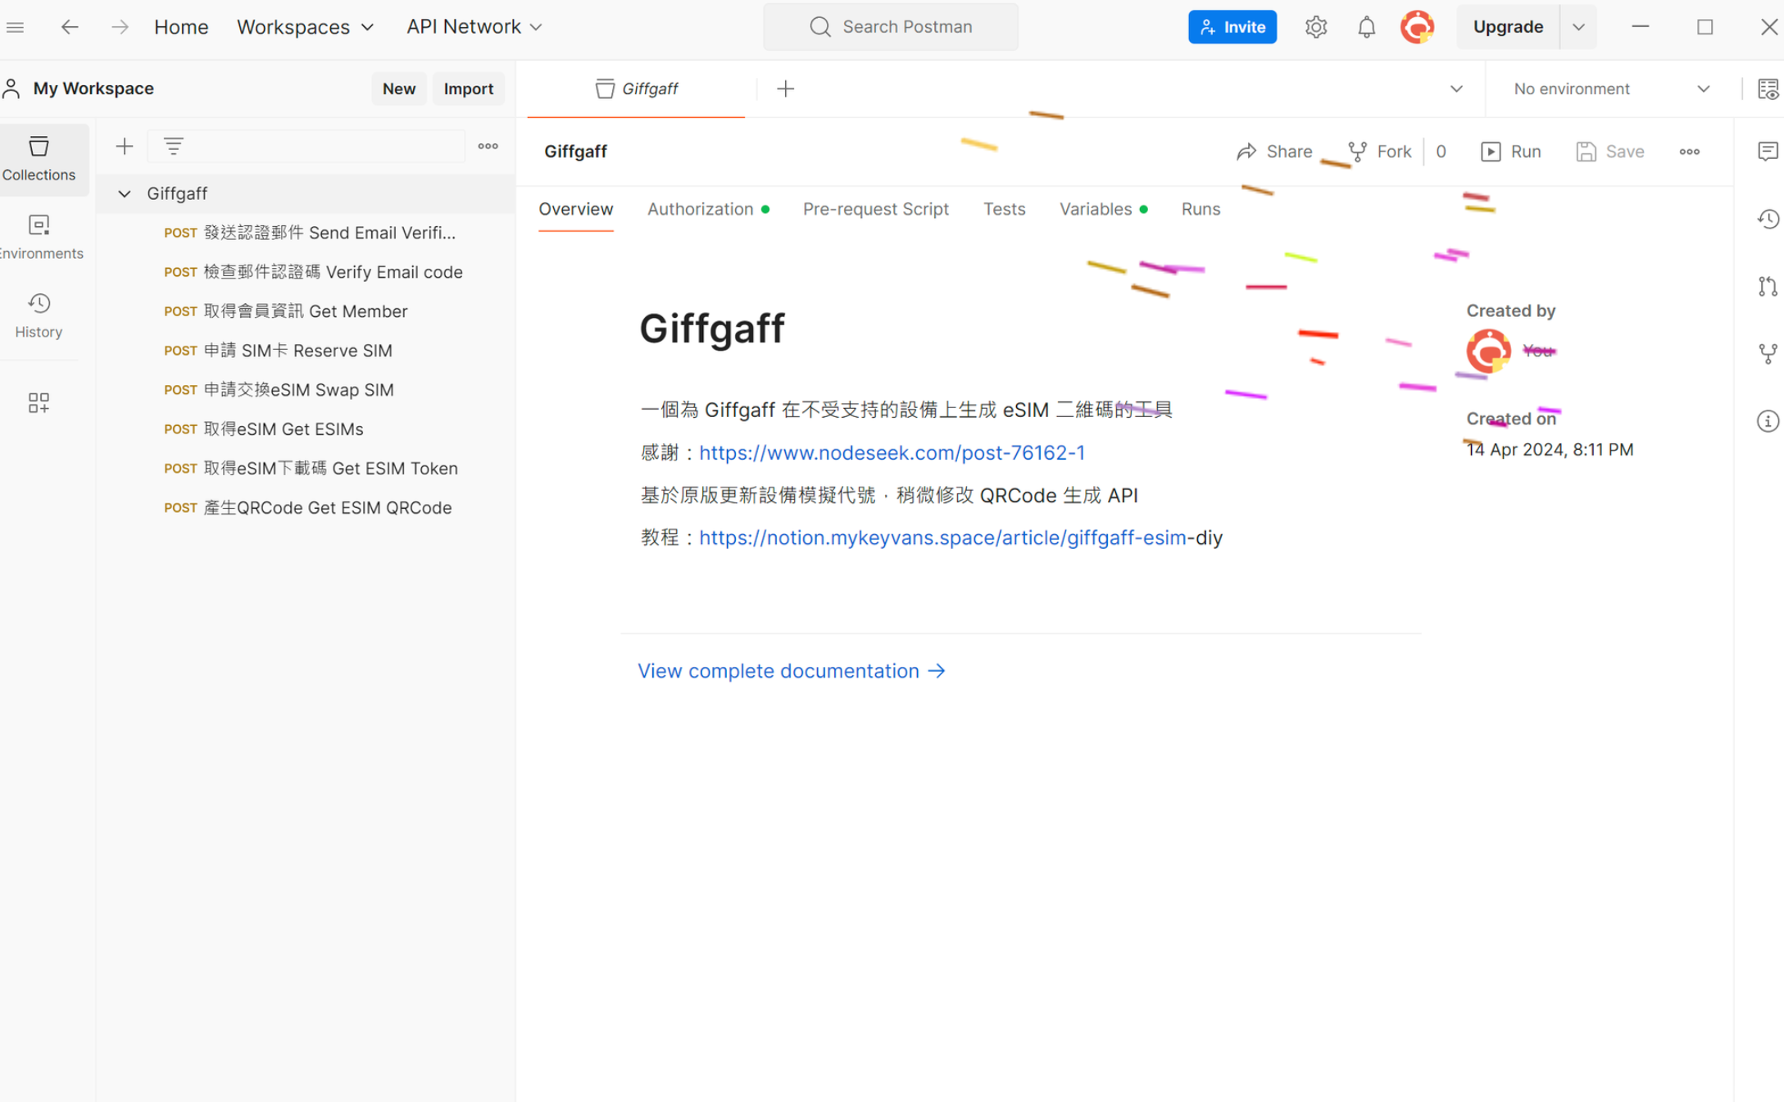Open Environments in the sidebar

pyautogui.click(x=39, y=238)
